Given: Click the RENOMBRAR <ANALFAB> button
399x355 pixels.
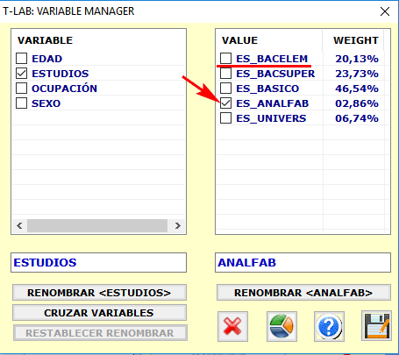Looking at the screenshot, I should (303, 293).
